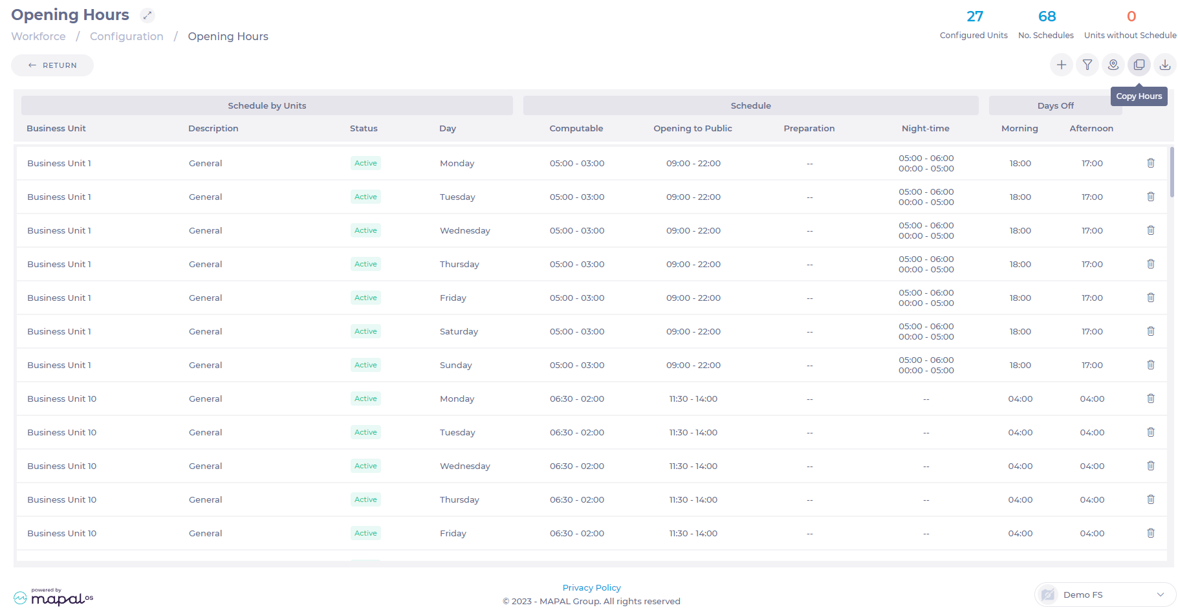Click 11:30 - 14:00 in Business Unit 10 Wednesday row
This screenshot has height=612, width=1178.
pyautogui.click(x=693, y=466)
